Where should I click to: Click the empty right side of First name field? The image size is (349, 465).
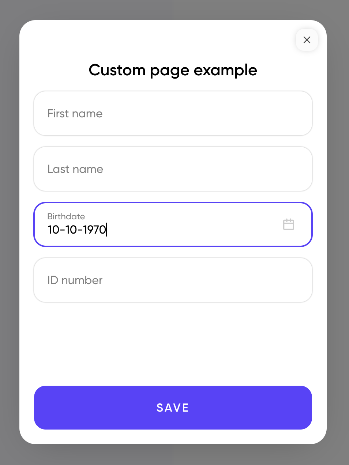256,113
